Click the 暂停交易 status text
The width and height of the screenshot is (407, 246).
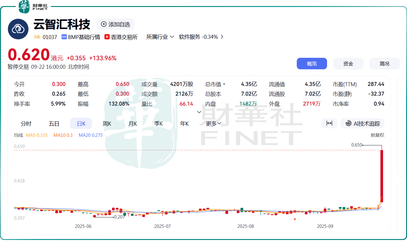click(x=18, y=67)
